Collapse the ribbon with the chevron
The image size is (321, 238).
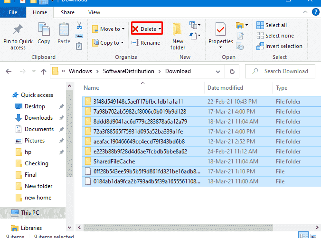305,12
